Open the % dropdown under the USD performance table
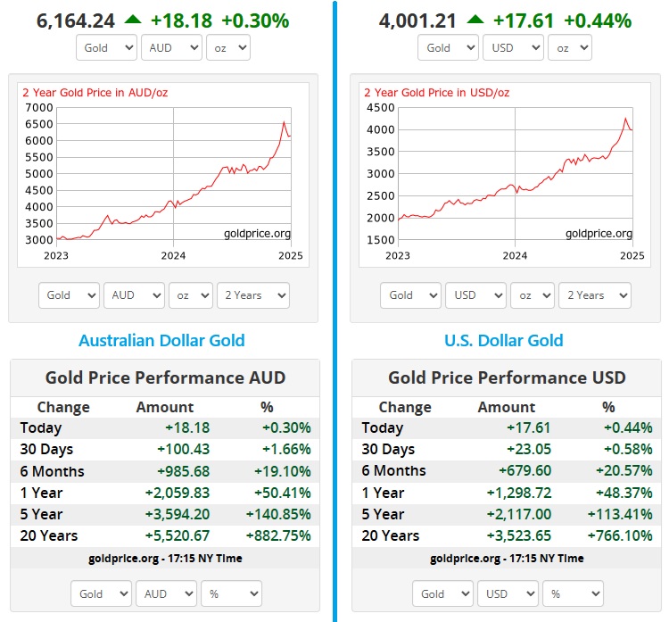The height and width of the screenshot is (622, 669). click(573, 593)
